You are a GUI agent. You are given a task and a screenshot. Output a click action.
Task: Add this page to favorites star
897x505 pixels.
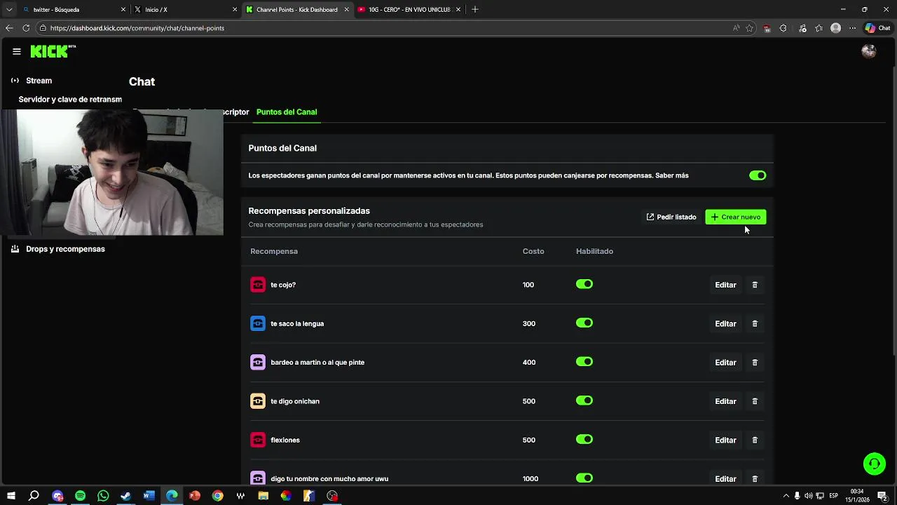click(x=750, y=28)
